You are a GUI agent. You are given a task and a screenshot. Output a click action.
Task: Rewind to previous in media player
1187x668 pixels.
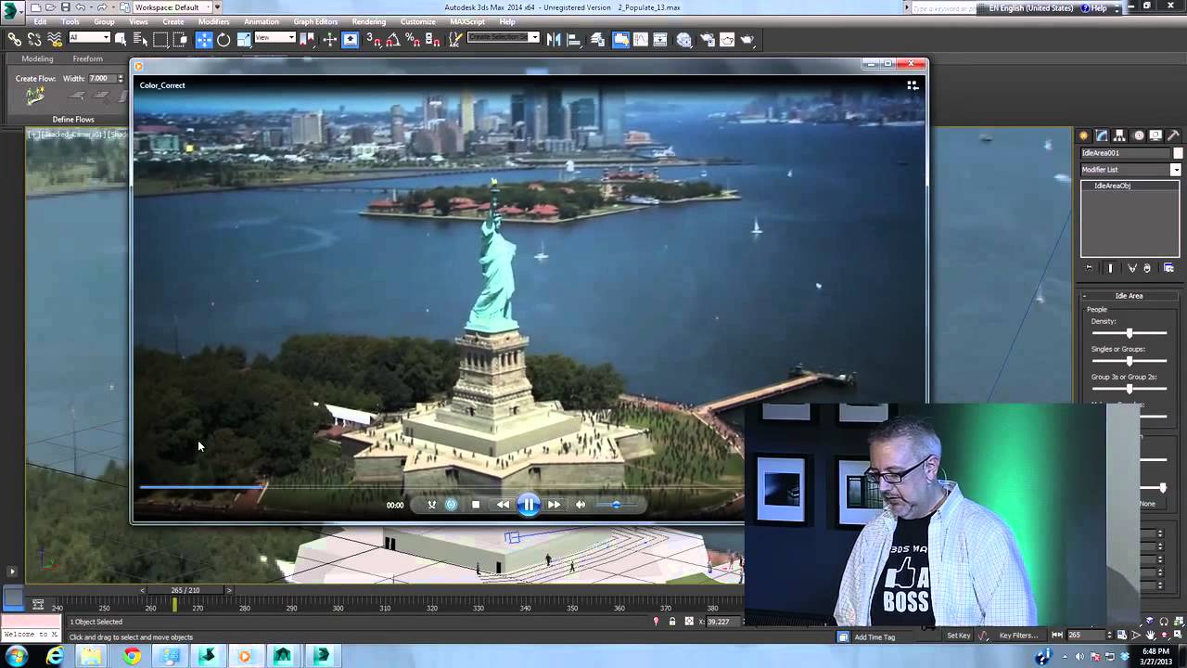click(x=503, y=505)
